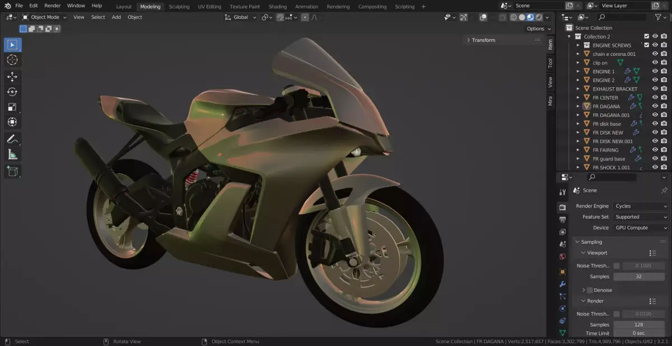Hide ENGINE SCREWS in viewport
This screenshot has height=346, width=672.
tap(655, 45)
